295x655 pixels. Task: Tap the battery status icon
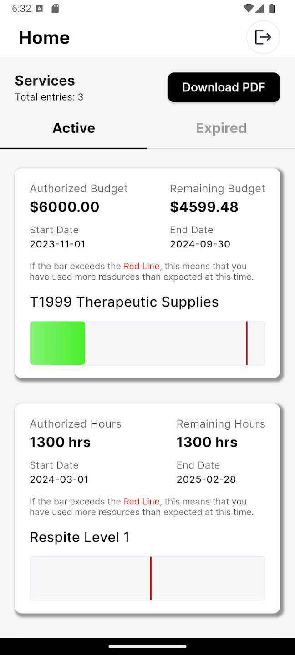272,8
